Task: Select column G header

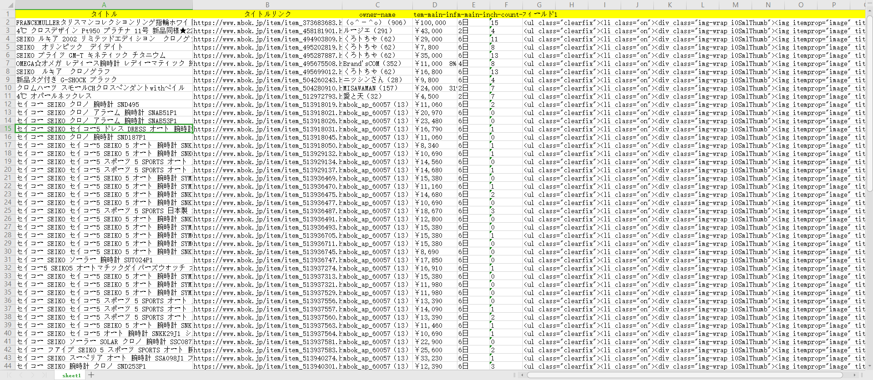Action: point(539,5)
